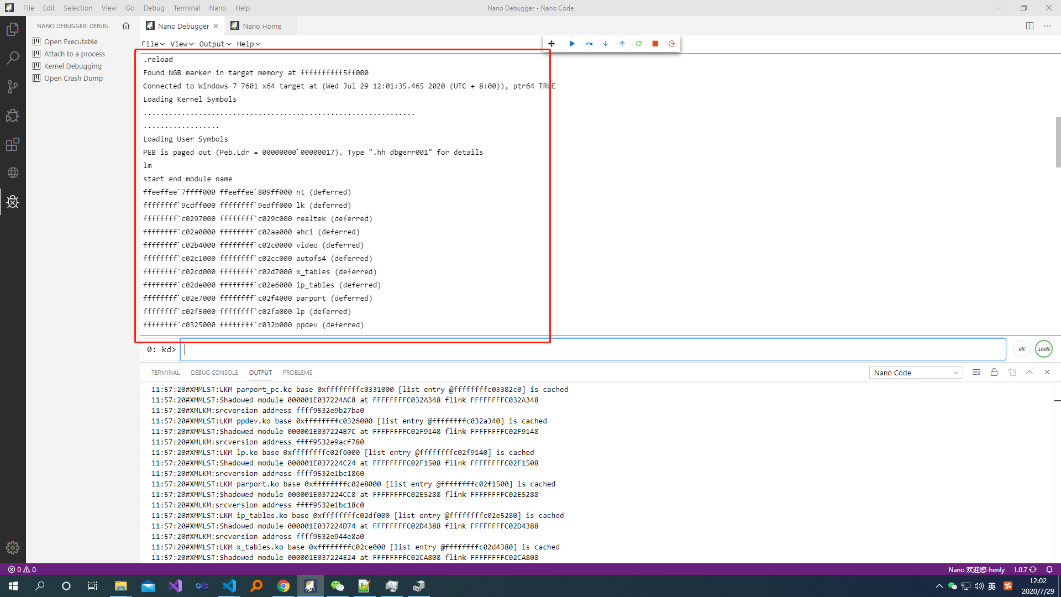Click Open Crash Dump in sidebar
This screenshot has width=1061, height=597.
73,78
